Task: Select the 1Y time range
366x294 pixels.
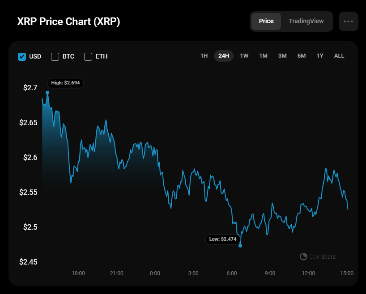Action: pos(320,56)
